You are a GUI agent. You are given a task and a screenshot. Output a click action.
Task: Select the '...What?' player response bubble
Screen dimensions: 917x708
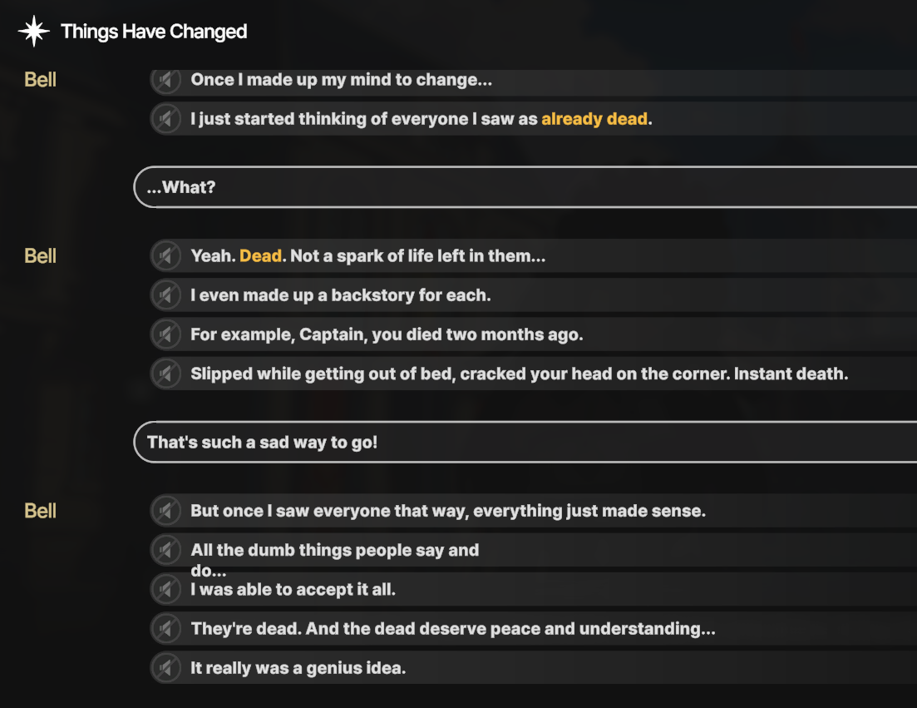pos(524,187)
